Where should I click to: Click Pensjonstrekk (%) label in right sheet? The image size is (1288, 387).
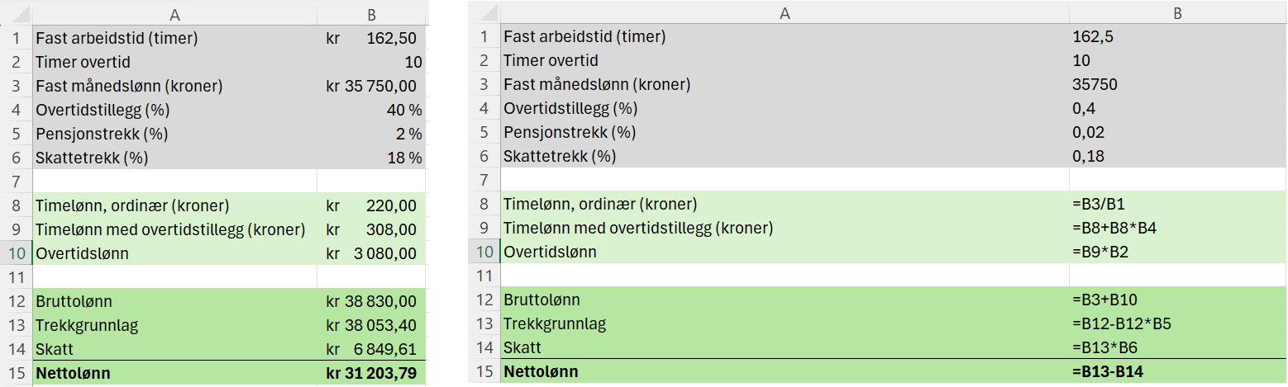click(570, 132)
